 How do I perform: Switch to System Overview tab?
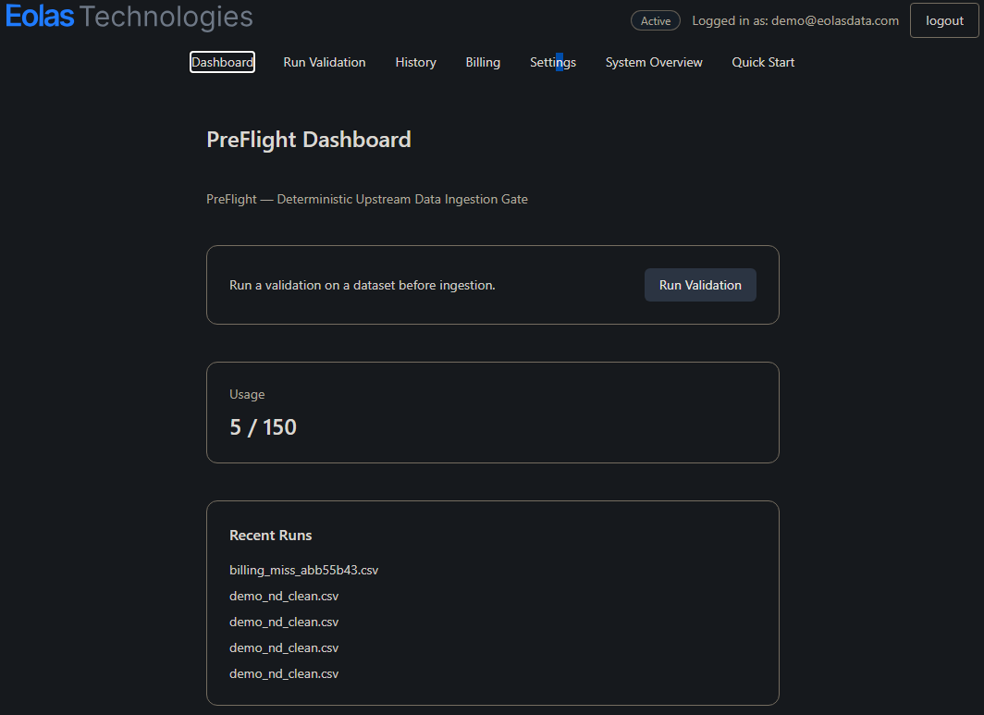654,62
